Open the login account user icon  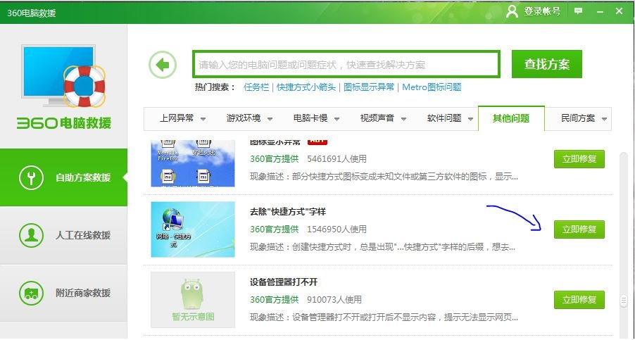[x=512, y=11]
